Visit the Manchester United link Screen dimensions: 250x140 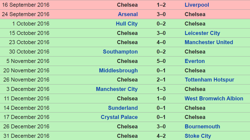pos(209,42)
